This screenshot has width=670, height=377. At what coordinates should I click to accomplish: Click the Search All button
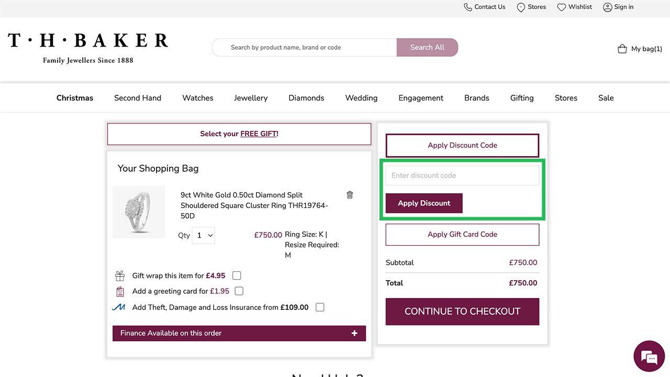[427, 47]
